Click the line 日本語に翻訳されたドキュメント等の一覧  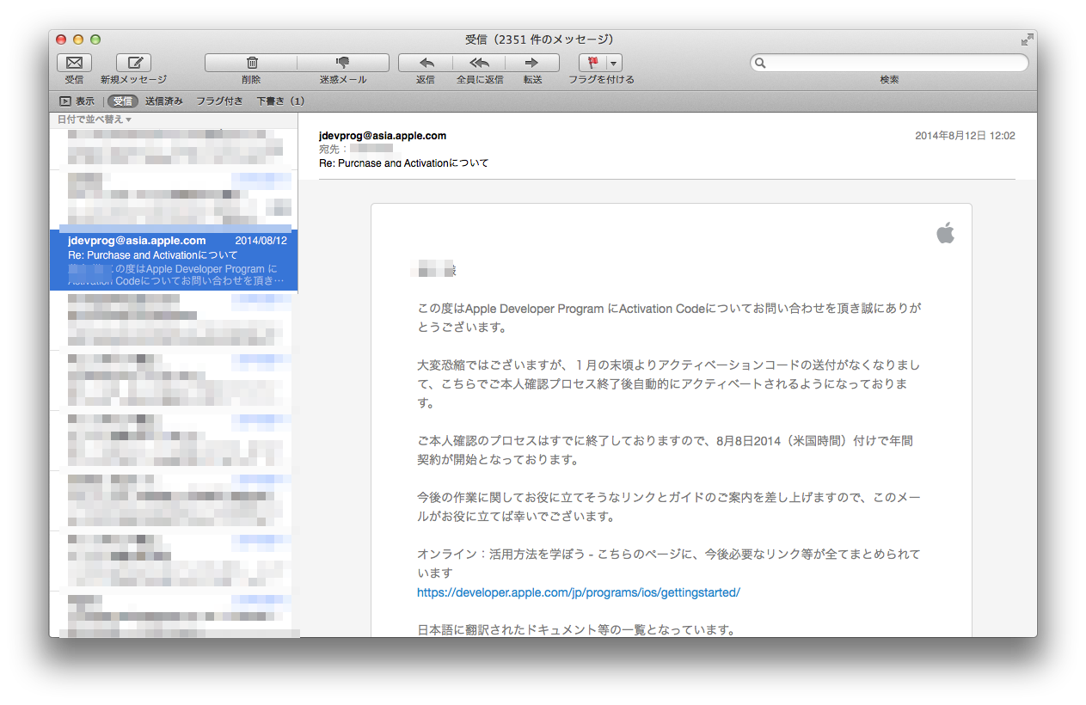(x=576, y=629)
